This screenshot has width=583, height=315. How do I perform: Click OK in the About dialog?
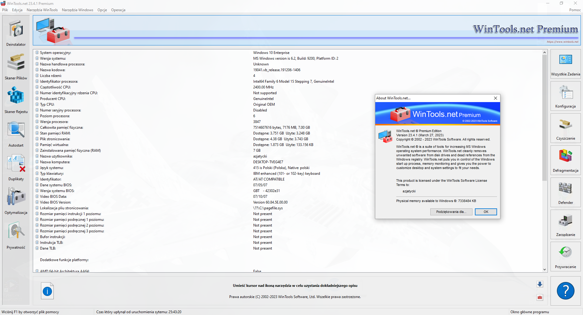click(486, 212)
